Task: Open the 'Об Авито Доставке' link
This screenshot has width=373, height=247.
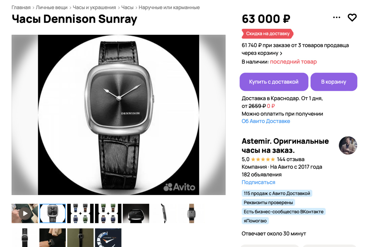Action: pyautogui.click(x=266, y=121)
